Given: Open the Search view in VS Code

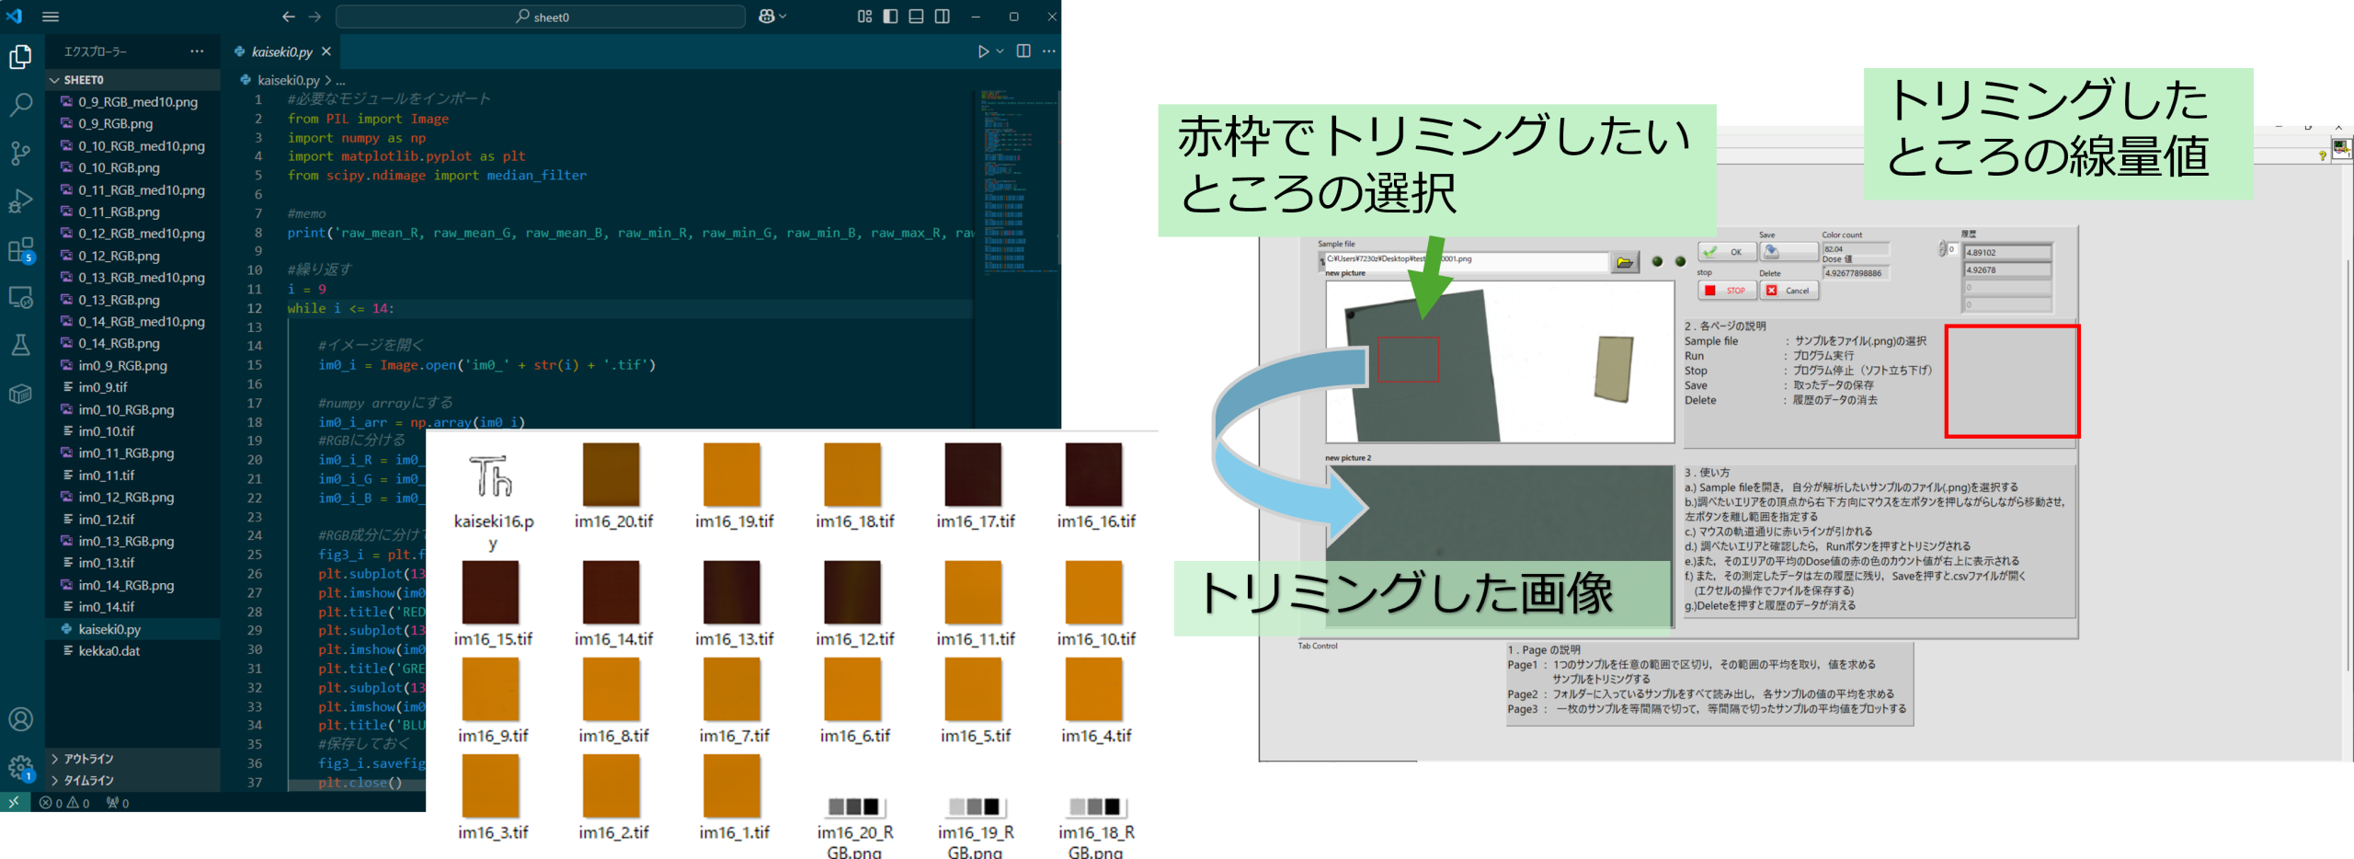Looking at the screenshot, I should click(x=21, y=105).
